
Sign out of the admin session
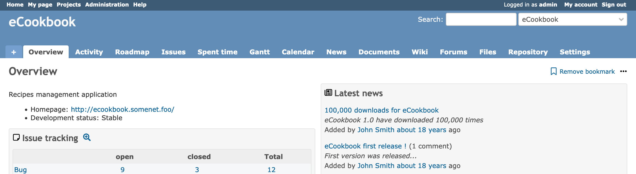614,5
